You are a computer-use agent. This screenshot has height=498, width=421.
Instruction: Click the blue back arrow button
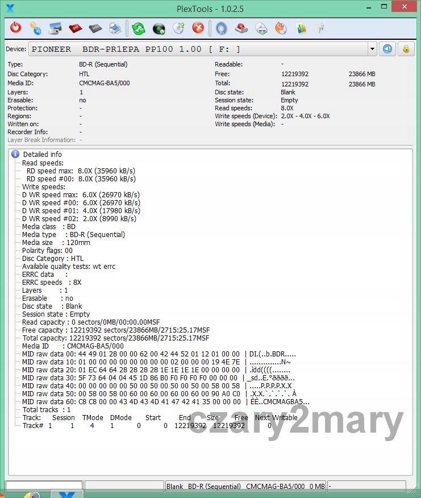coord(387,49)
